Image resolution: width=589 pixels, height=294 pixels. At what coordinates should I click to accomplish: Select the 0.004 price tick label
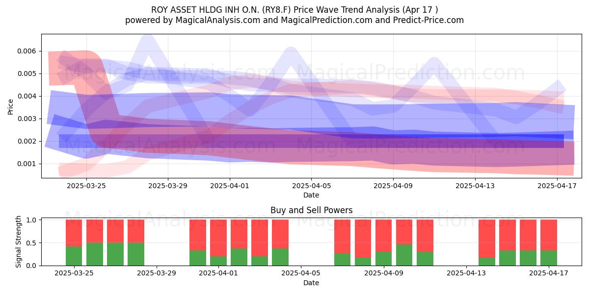pyautogui.click(x=27, y=96)
